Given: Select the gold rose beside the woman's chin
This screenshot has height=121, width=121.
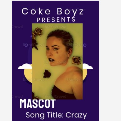Looking at the screenshot, I should pos(76,60).
